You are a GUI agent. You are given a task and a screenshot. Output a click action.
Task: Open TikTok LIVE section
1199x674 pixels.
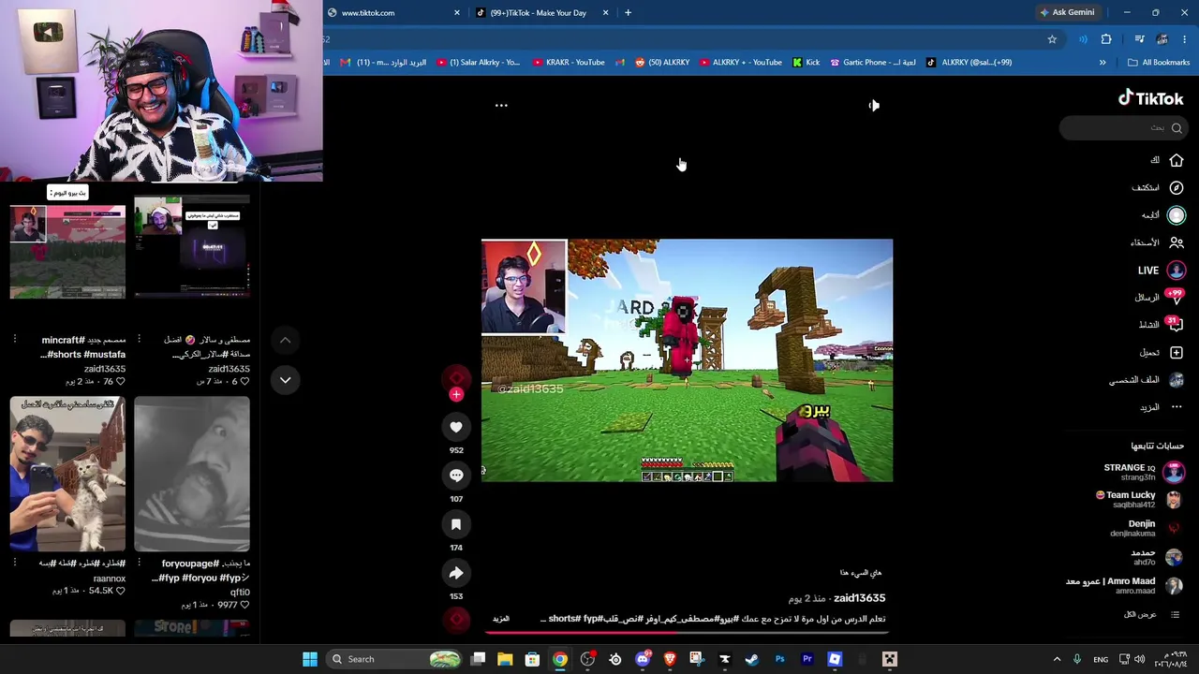[1162, 270]
